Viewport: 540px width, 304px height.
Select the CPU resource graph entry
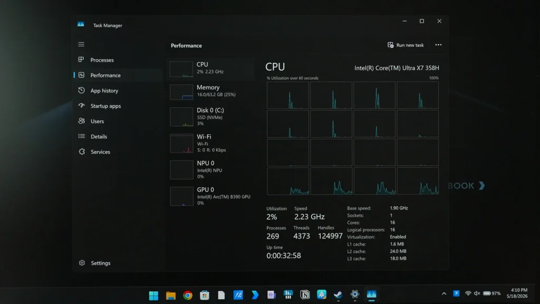pos(211,69)
